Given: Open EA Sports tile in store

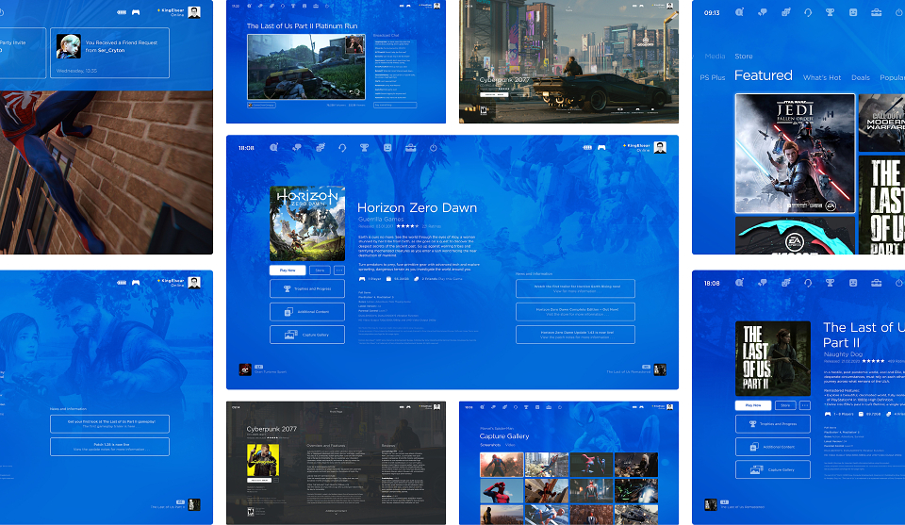Looking at the screenshot, I should (x=795, y=236).
